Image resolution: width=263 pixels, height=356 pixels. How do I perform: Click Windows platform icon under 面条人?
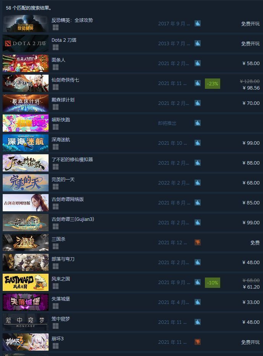55,67
